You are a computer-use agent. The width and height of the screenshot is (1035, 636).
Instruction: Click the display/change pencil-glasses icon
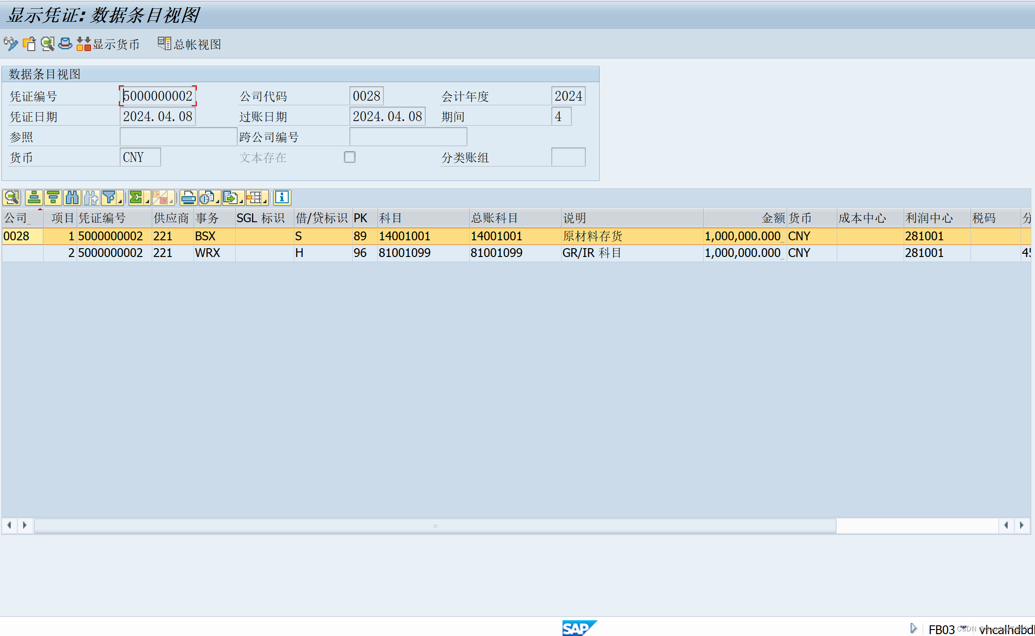(x=10, y=44)
